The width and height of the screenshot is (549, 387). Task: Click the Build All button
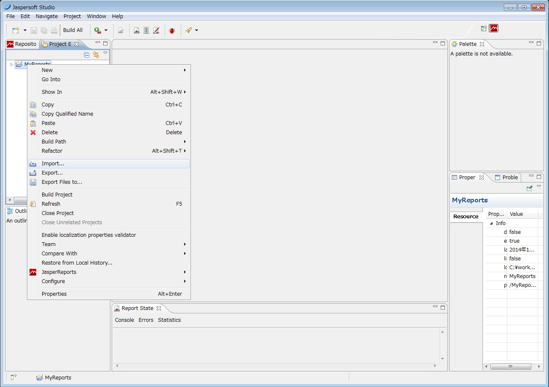point(73,30)
